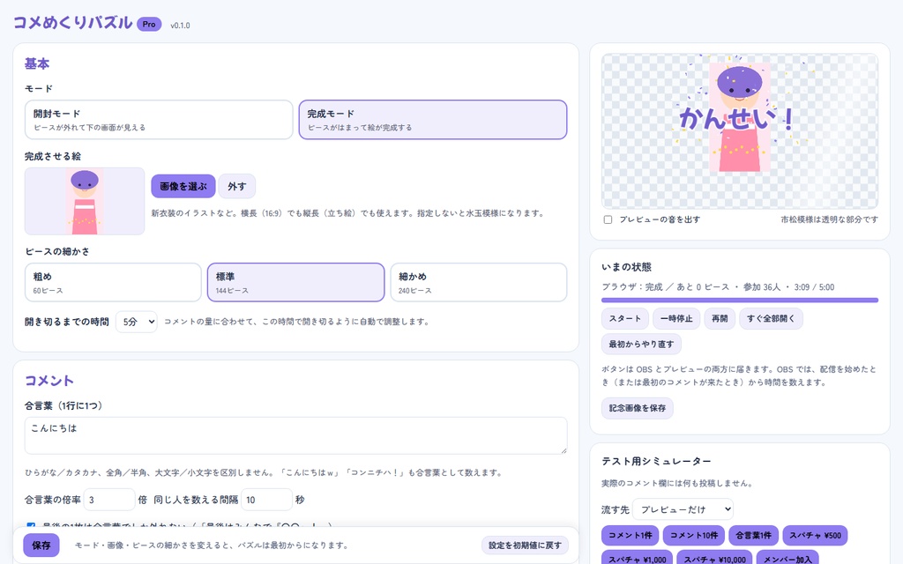Click 記念画像を保存 button
903x564 pixels.
(x=638, y=408)
